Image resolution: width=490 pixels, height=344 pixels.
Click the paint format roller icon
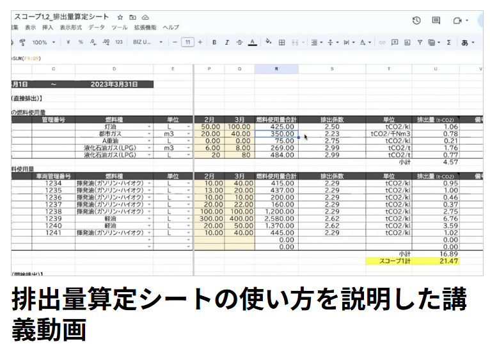[22, 42]
